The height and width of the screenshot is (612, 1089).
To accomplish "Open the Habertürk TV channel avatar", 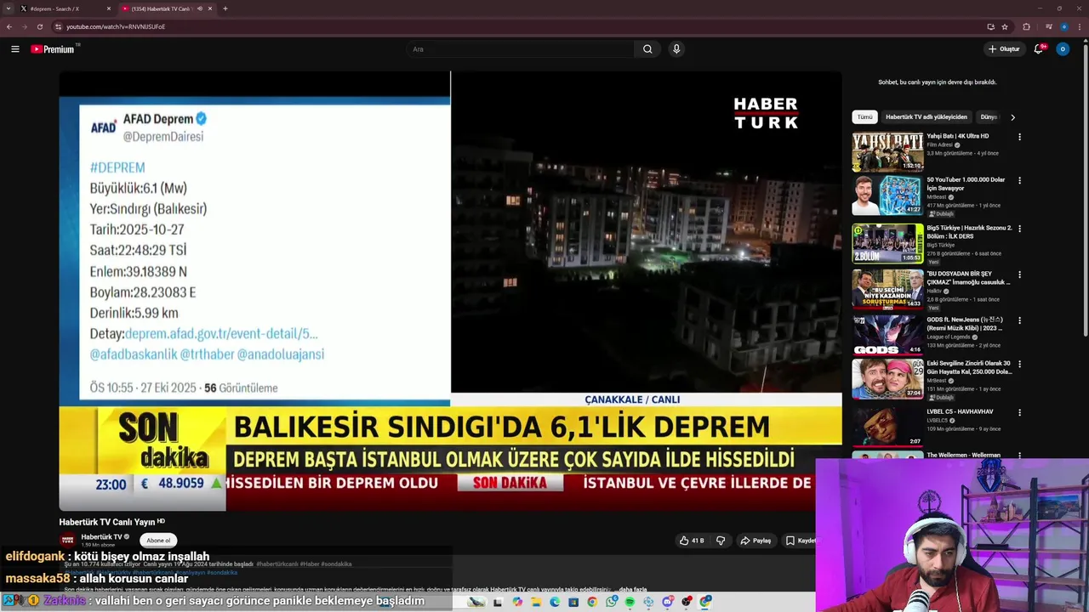I will [x=67, y=541].
